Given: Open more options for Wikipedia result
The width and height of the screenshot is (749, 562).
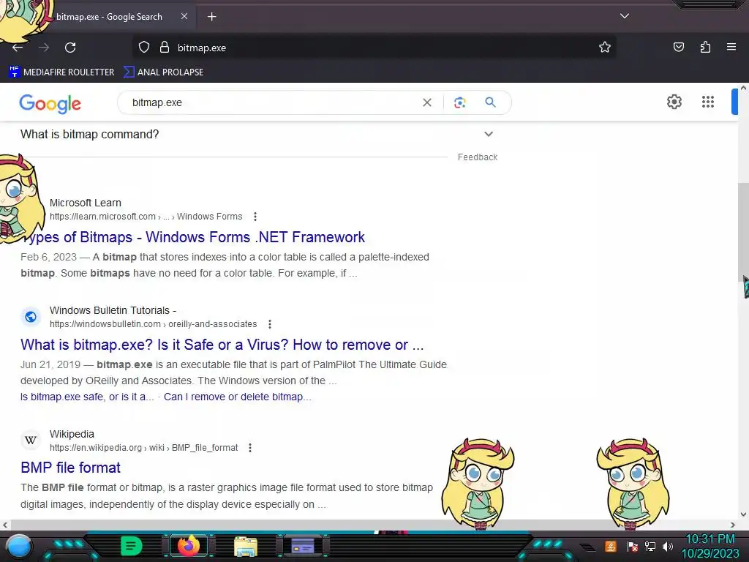Looking at the screenshot, I should click(250, 448).
